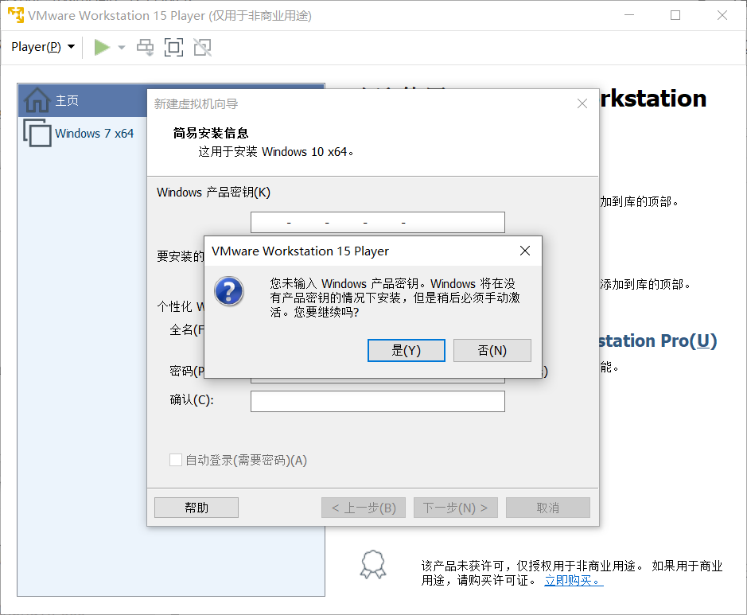The height and width of the screenshot is (615, 747).
Task: Click the 上一步(B) back button
Action: click(x=364, y=508)
